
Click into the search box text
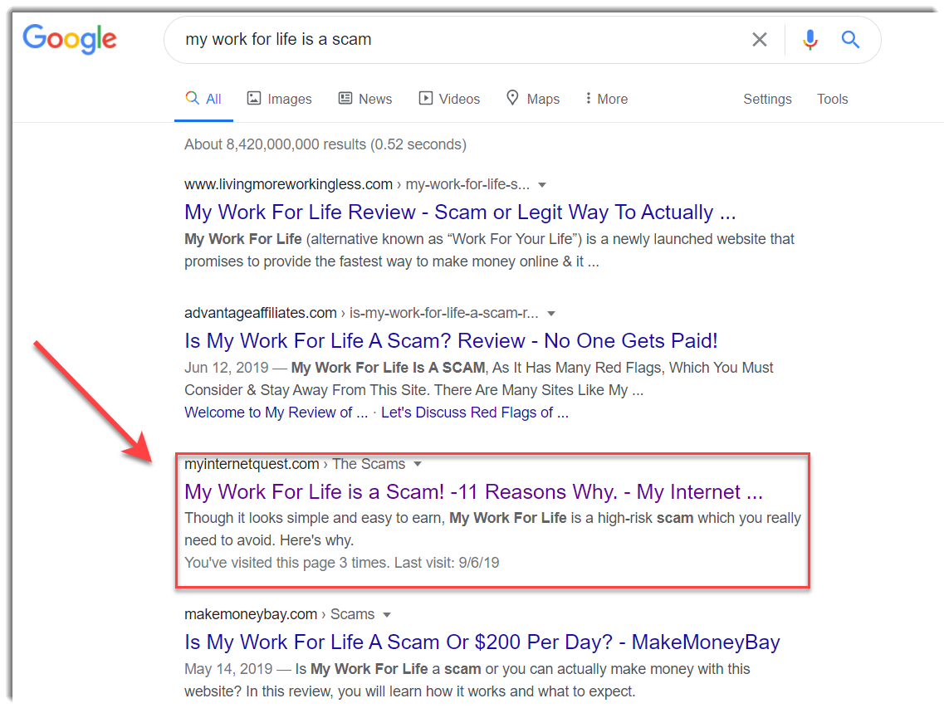(278, 40)
